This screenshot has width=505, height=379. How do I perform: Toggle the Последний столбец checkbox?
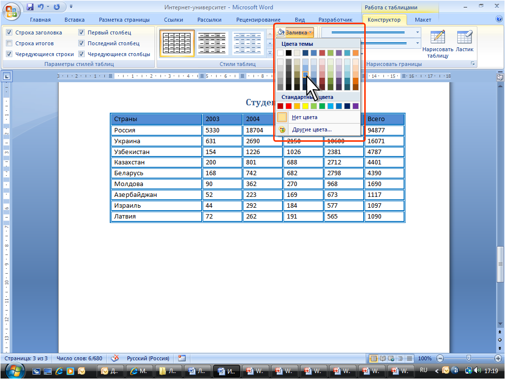coord(82,43)
